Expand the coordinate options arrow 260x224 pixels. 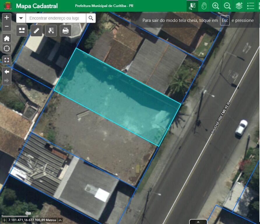60,220
